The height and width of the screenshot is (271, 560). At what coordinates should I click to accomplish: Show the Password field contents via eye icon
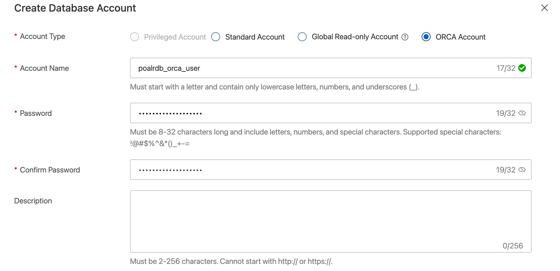click(522, 113)
